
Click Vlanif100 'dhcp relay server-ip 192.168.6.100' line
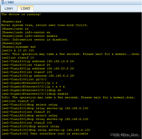point(46,130)
